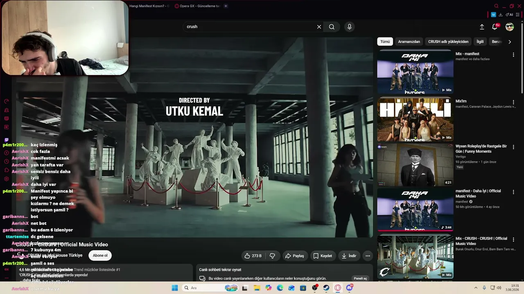The height and width of the screenshot is (294, 524).
Task: Open options for Wyxen Roleplay video
Action: [513, 147]
